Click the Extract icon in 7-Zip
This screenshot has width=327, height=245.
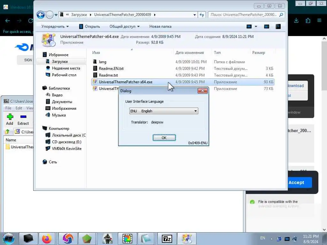[23, 119]
